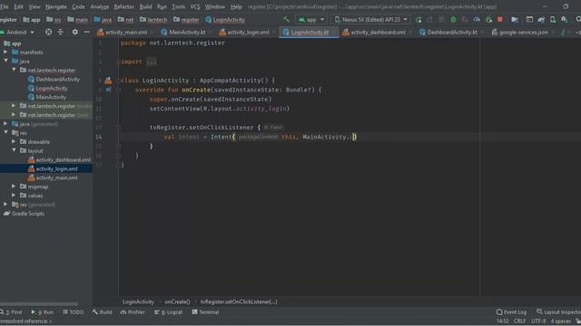
Task: Open the Profiler tool window
Action: 133,312
